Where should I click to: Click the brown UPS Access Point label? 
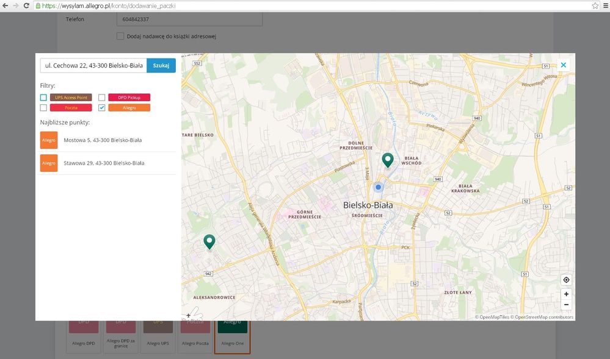click(x=71, y=98)
